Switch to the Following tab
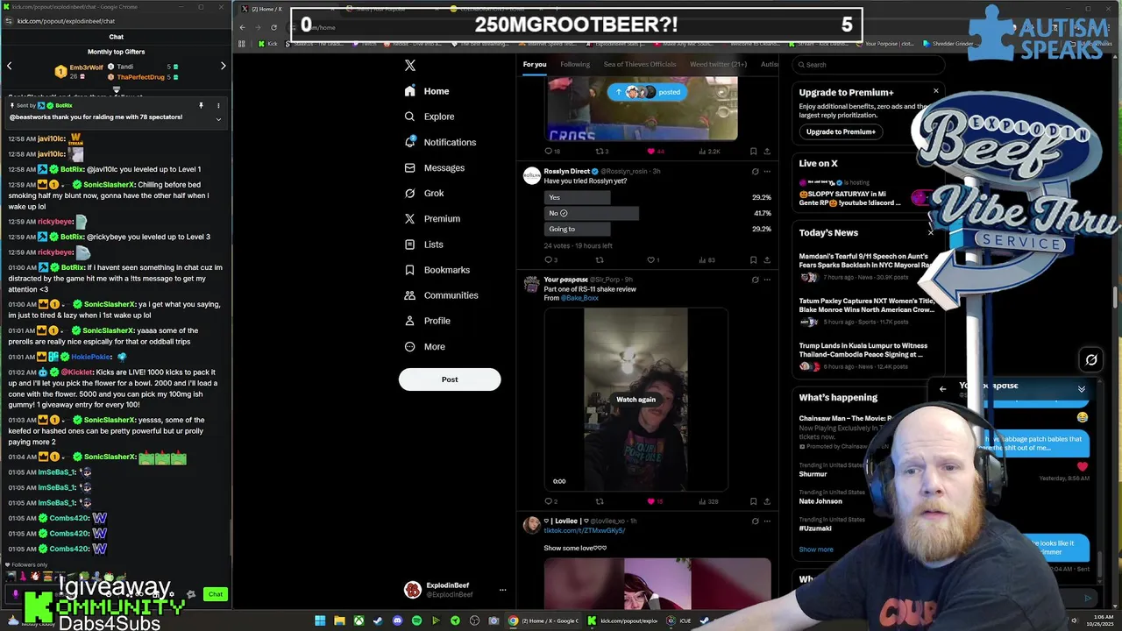 click(x=575, y=64)
